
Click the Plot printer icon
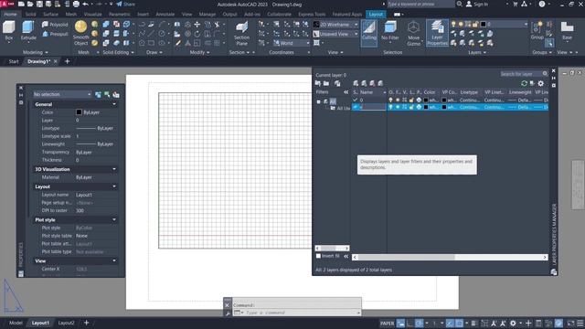pyautogui.click(x=76, y=4)
